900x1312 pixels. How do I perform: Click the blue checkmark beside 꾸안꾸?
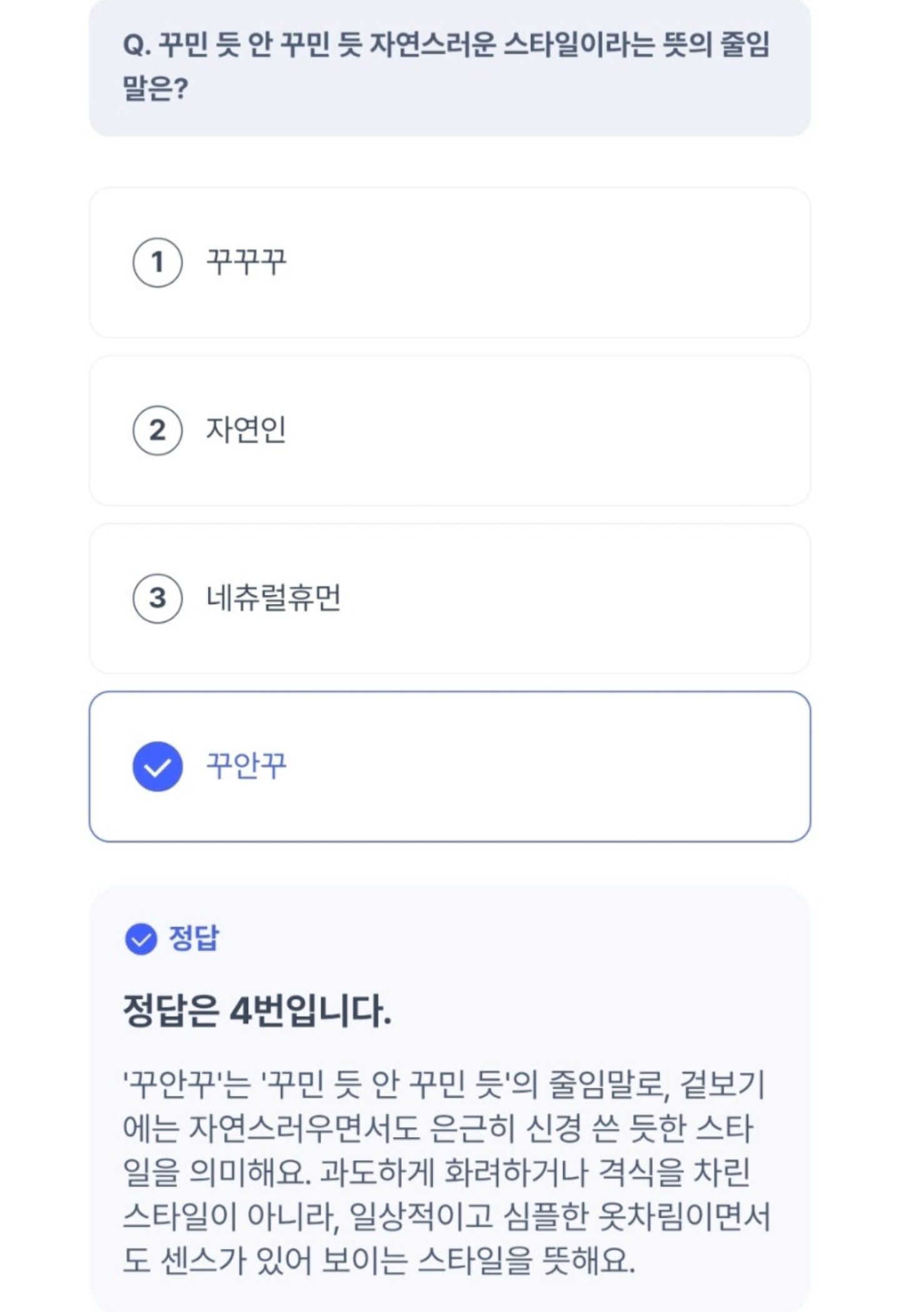(x=157, y=767)
